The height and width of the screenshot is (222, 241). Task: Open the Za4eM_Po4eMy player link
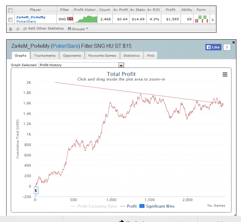31,17
